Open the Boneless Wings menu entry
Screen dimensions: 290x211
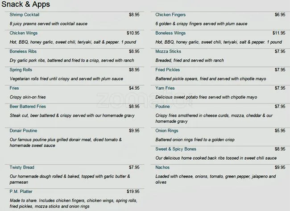[170, 33]
